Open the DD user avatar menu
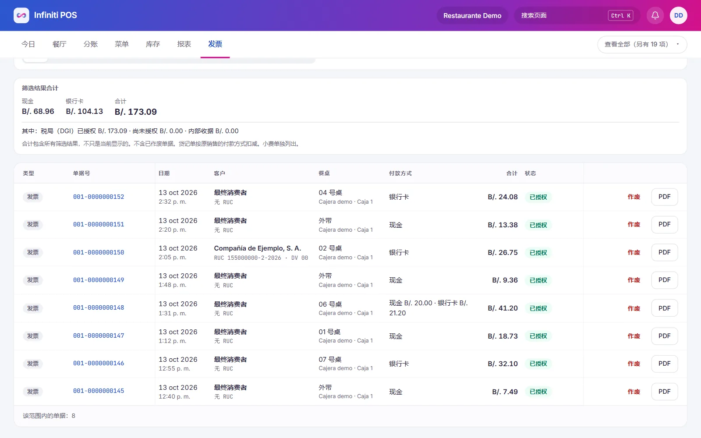Image resolution: width=701 pixels, height=438 pixels. [x=678, y=15]
